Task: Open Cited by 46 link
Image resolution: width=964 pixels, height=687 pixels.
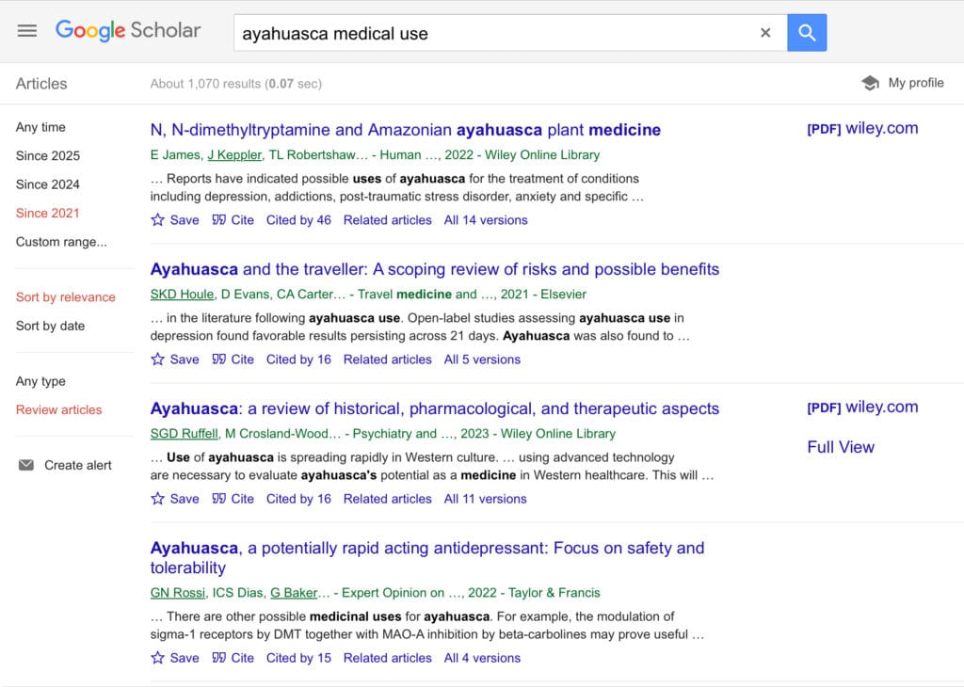Action: pyautogui.click(x=298, y=220)
